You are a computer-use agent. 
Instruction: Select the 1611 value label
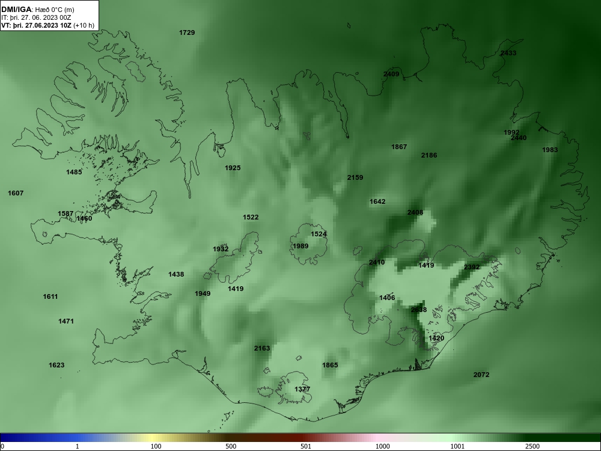(x=50, y=296)
